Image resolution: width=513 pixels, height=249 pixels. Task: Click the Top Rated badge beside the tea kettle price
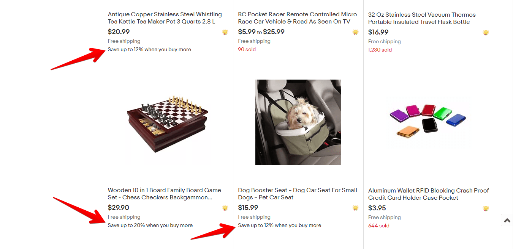225,32
